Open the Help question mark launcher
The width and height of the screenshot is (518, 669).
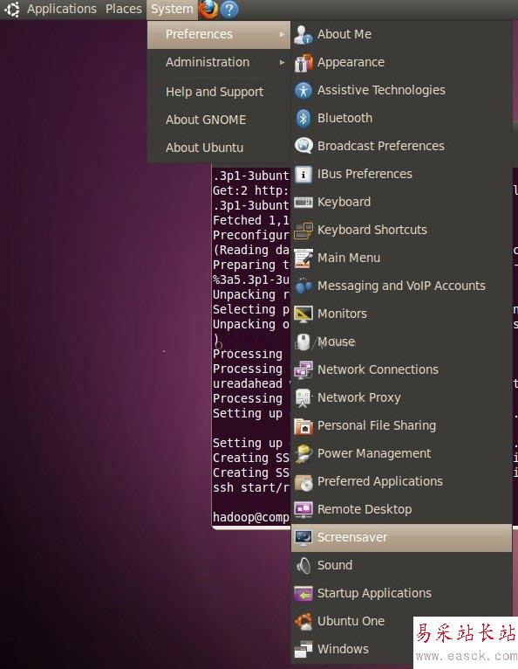(229, 10)
